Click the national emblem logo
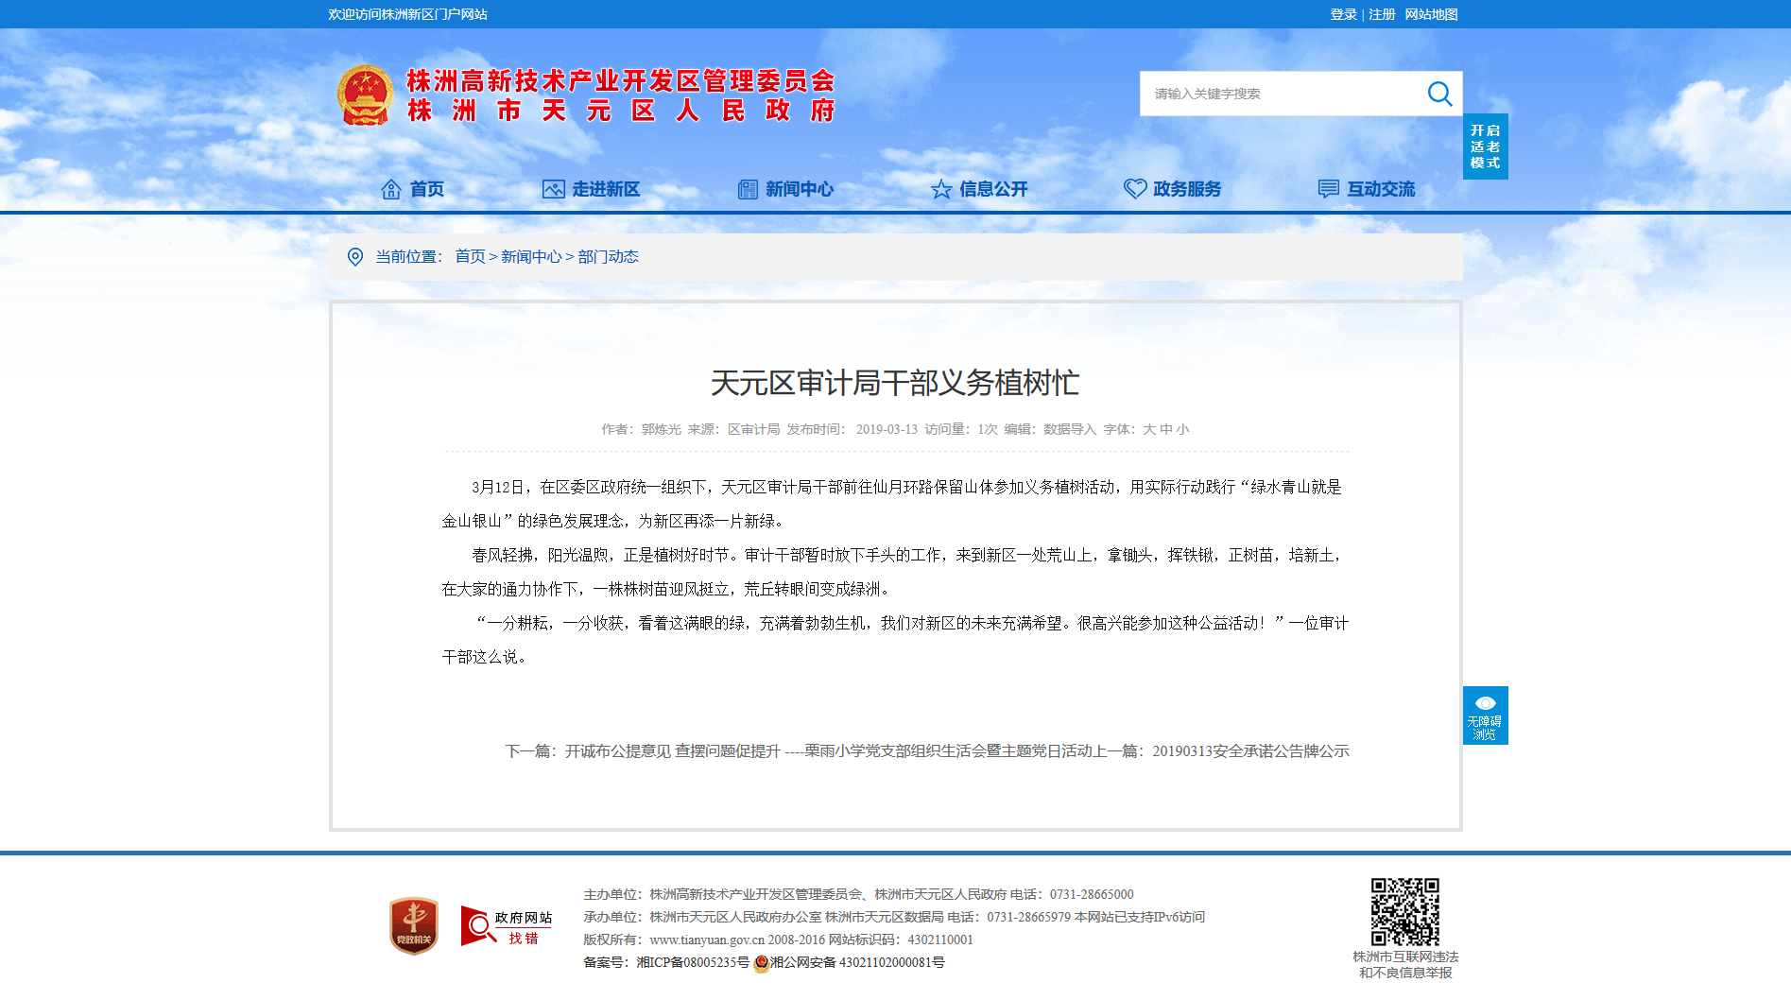The image size is (1791, 1000). click(365, 95)
